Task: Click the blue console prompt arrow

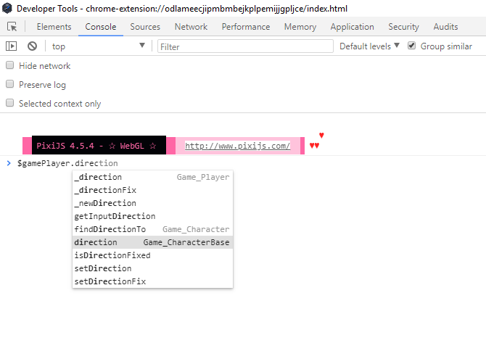Action: [x=9, y=163]
